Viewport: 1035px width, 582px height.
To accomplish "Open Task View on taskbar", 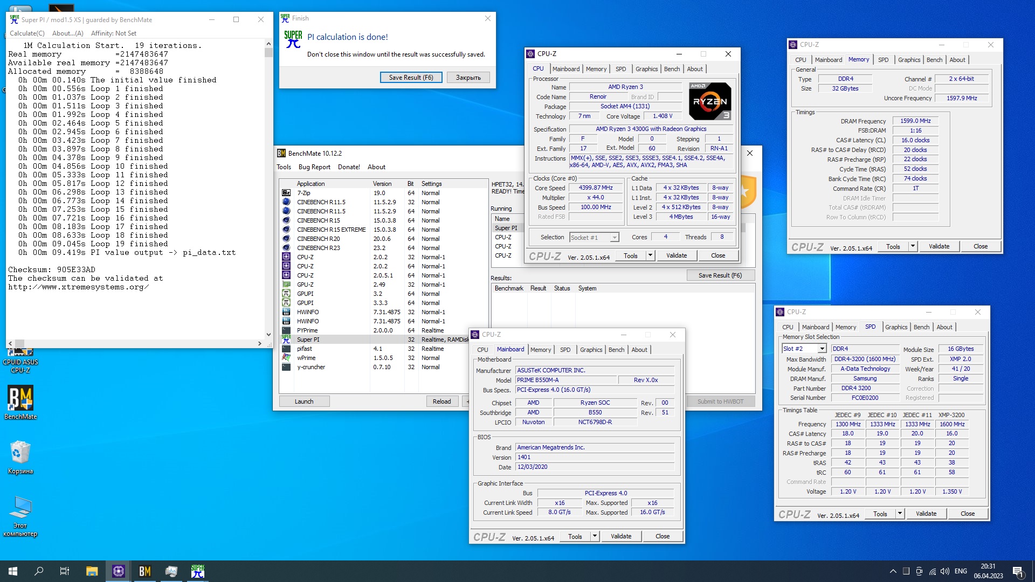I will pos(65,571).
